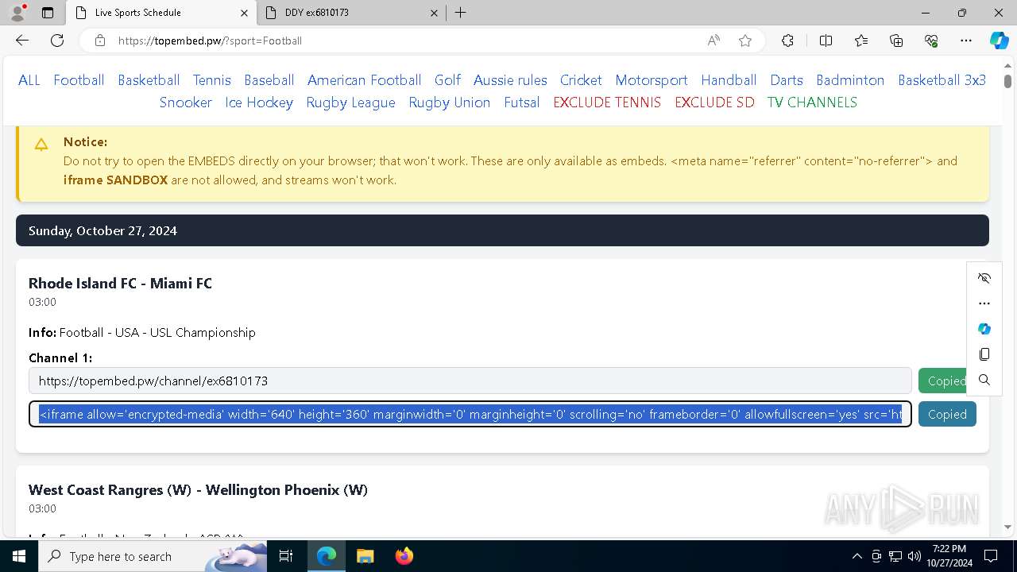Image resolution: width=1017 pixels, height=572 pixels.
Task: Go back to previous page
Action: [x=22, y=41]
